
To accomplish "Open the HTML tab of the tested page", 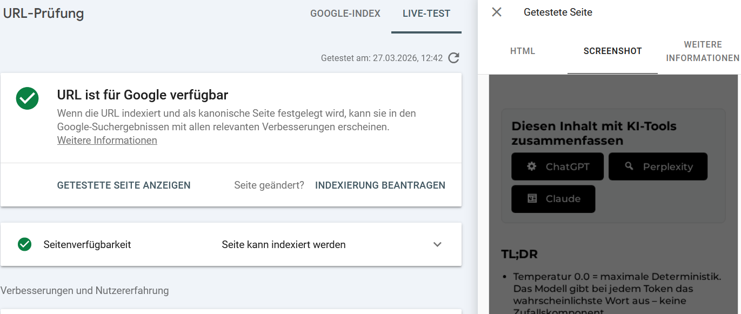I will [522, 51].
